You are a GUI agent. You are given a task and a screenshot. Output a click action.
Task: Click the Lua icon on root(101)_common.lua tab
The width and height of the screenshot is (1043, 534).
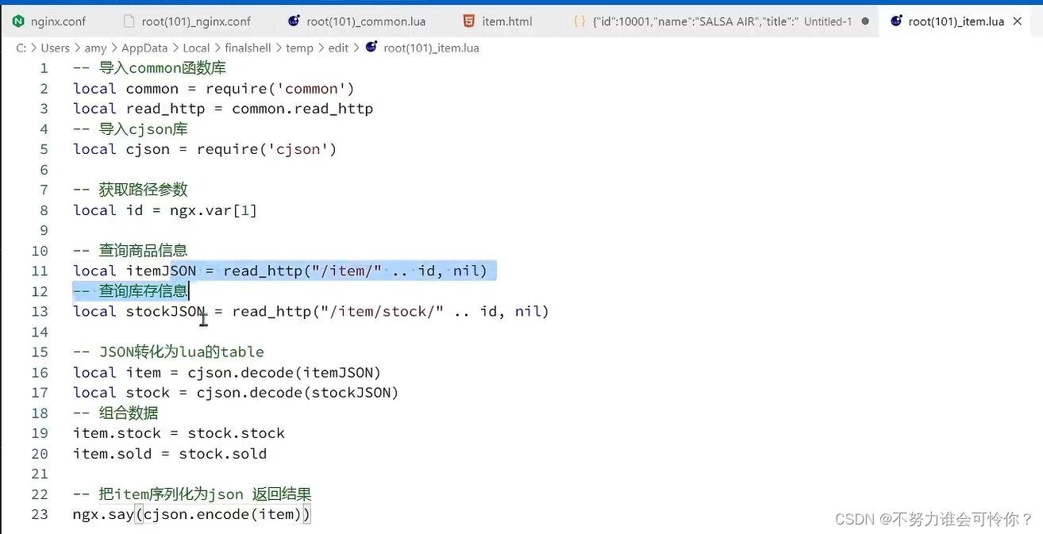click(x=294, y=21)
